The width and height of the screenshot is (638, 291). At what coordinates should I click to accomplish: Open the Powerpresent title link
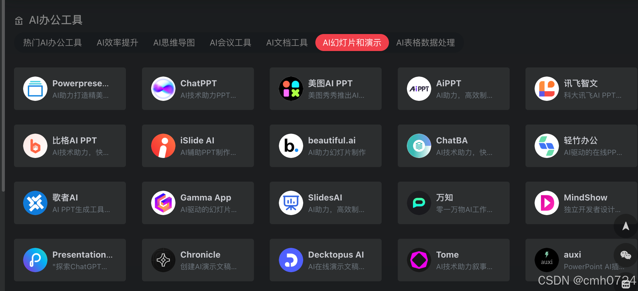(81, 83)
